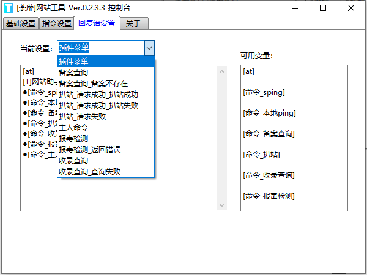Maximize the console window
367x275 pixels.
(322, 9)
